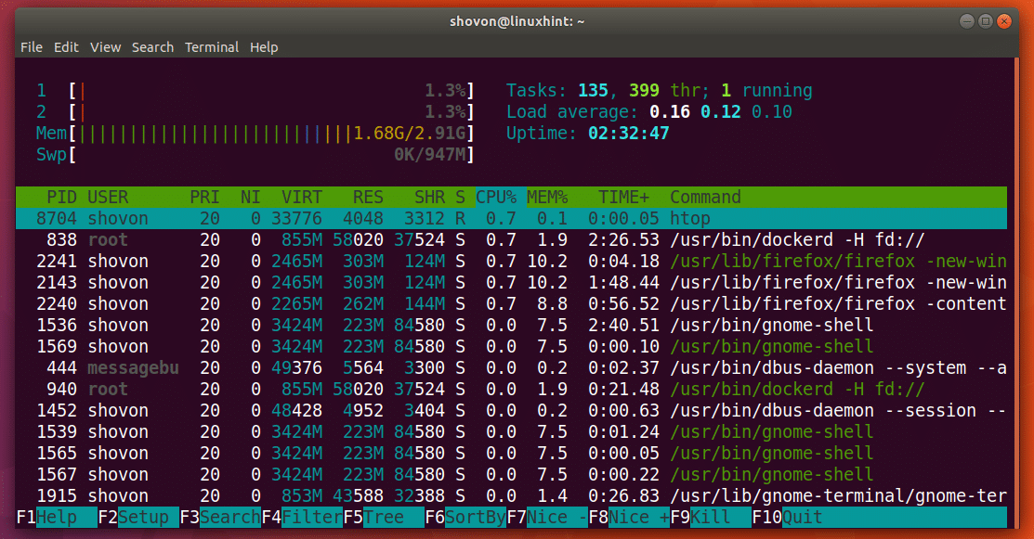1034x539 pixels.
Task: Select firefox process with PID 2143
Action: (x=511, y=282)
